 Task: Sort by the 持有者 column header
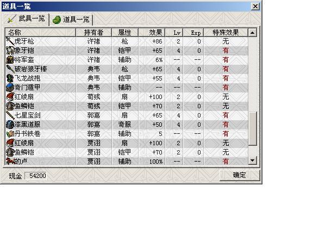pyautogui.click(x=93, y=33)
